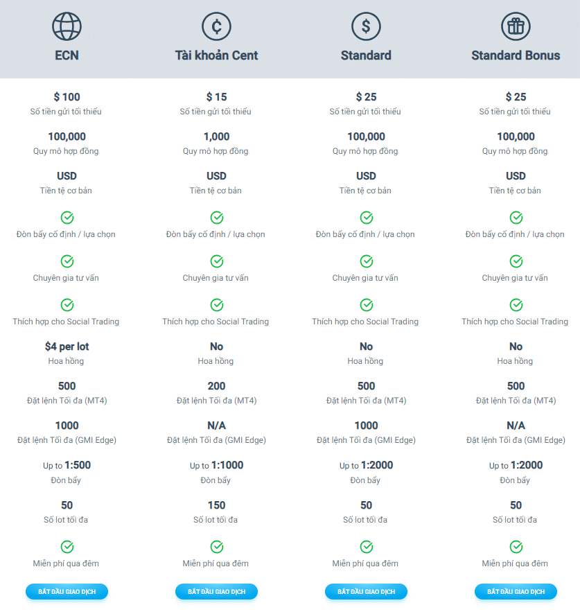The height and width of the screenshot is (612, 580).
Task: Click the ECN globe icon
Action: (x=67, y=26)
